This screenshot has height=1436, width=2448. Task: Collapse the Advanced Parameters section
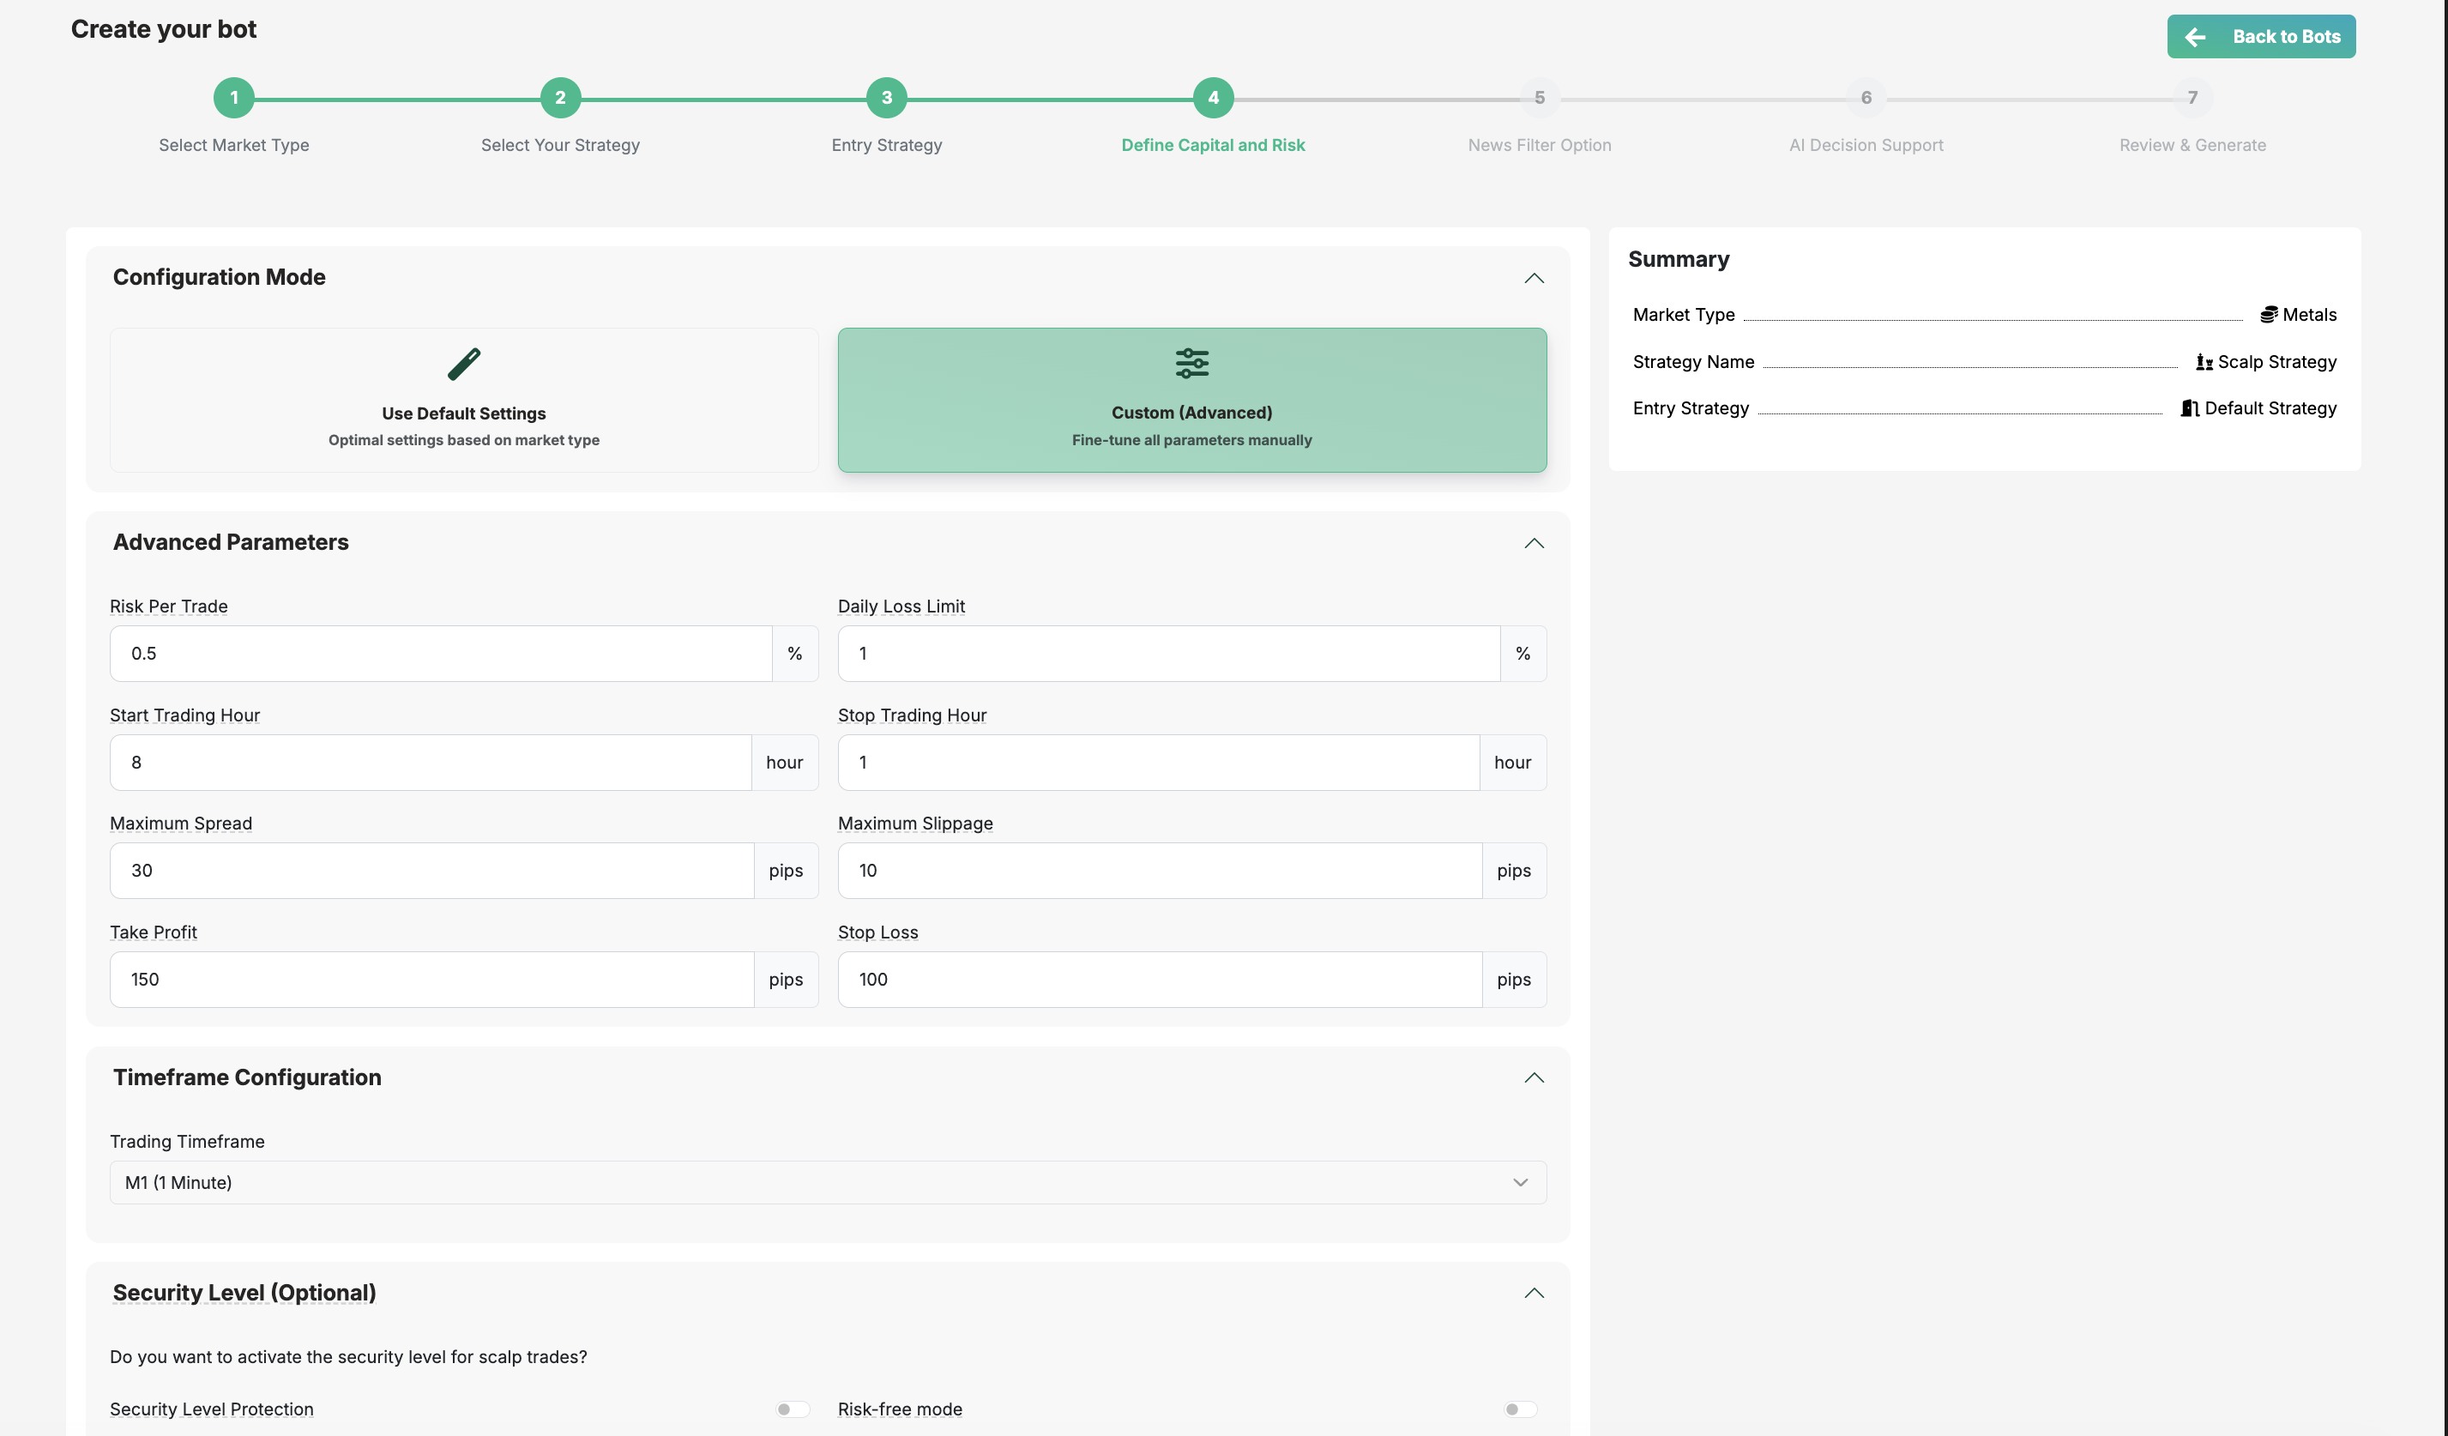(1533, 543)
